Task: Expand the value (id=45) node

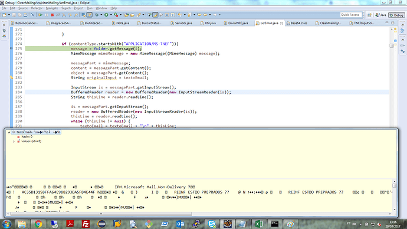Action: coord(14,142)
